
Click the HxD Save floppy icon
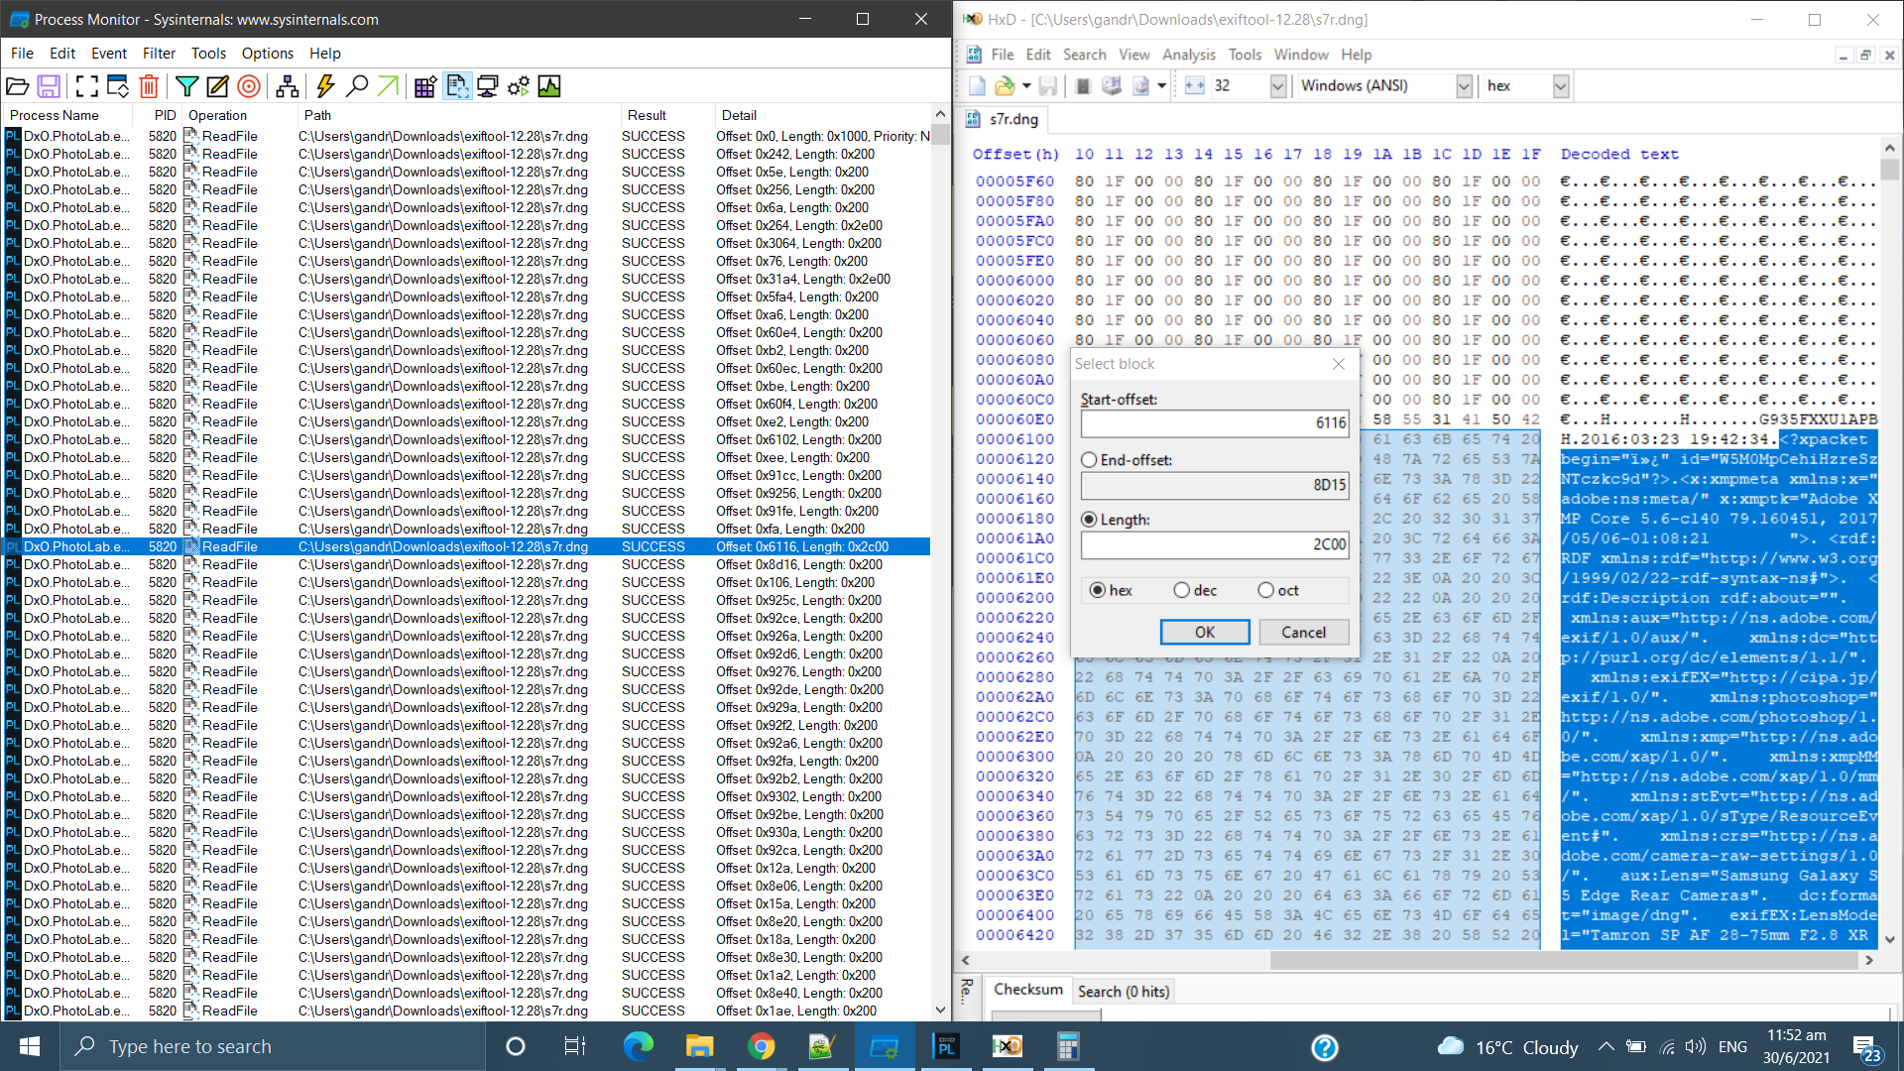[1048, 86]
